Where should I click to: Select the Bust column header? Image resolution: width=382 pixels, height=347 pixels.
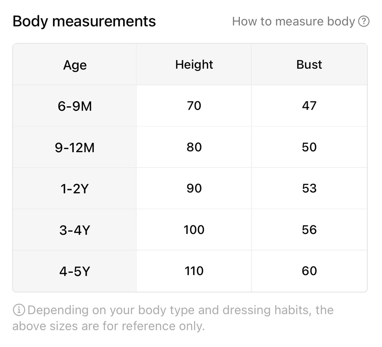click(309, 65)
